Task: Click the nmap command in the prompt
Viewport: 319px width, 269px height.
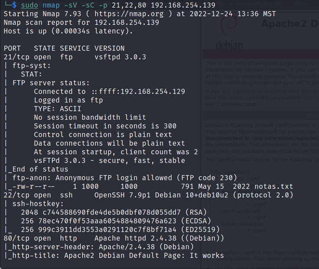Action: click(x=51, y=5)
